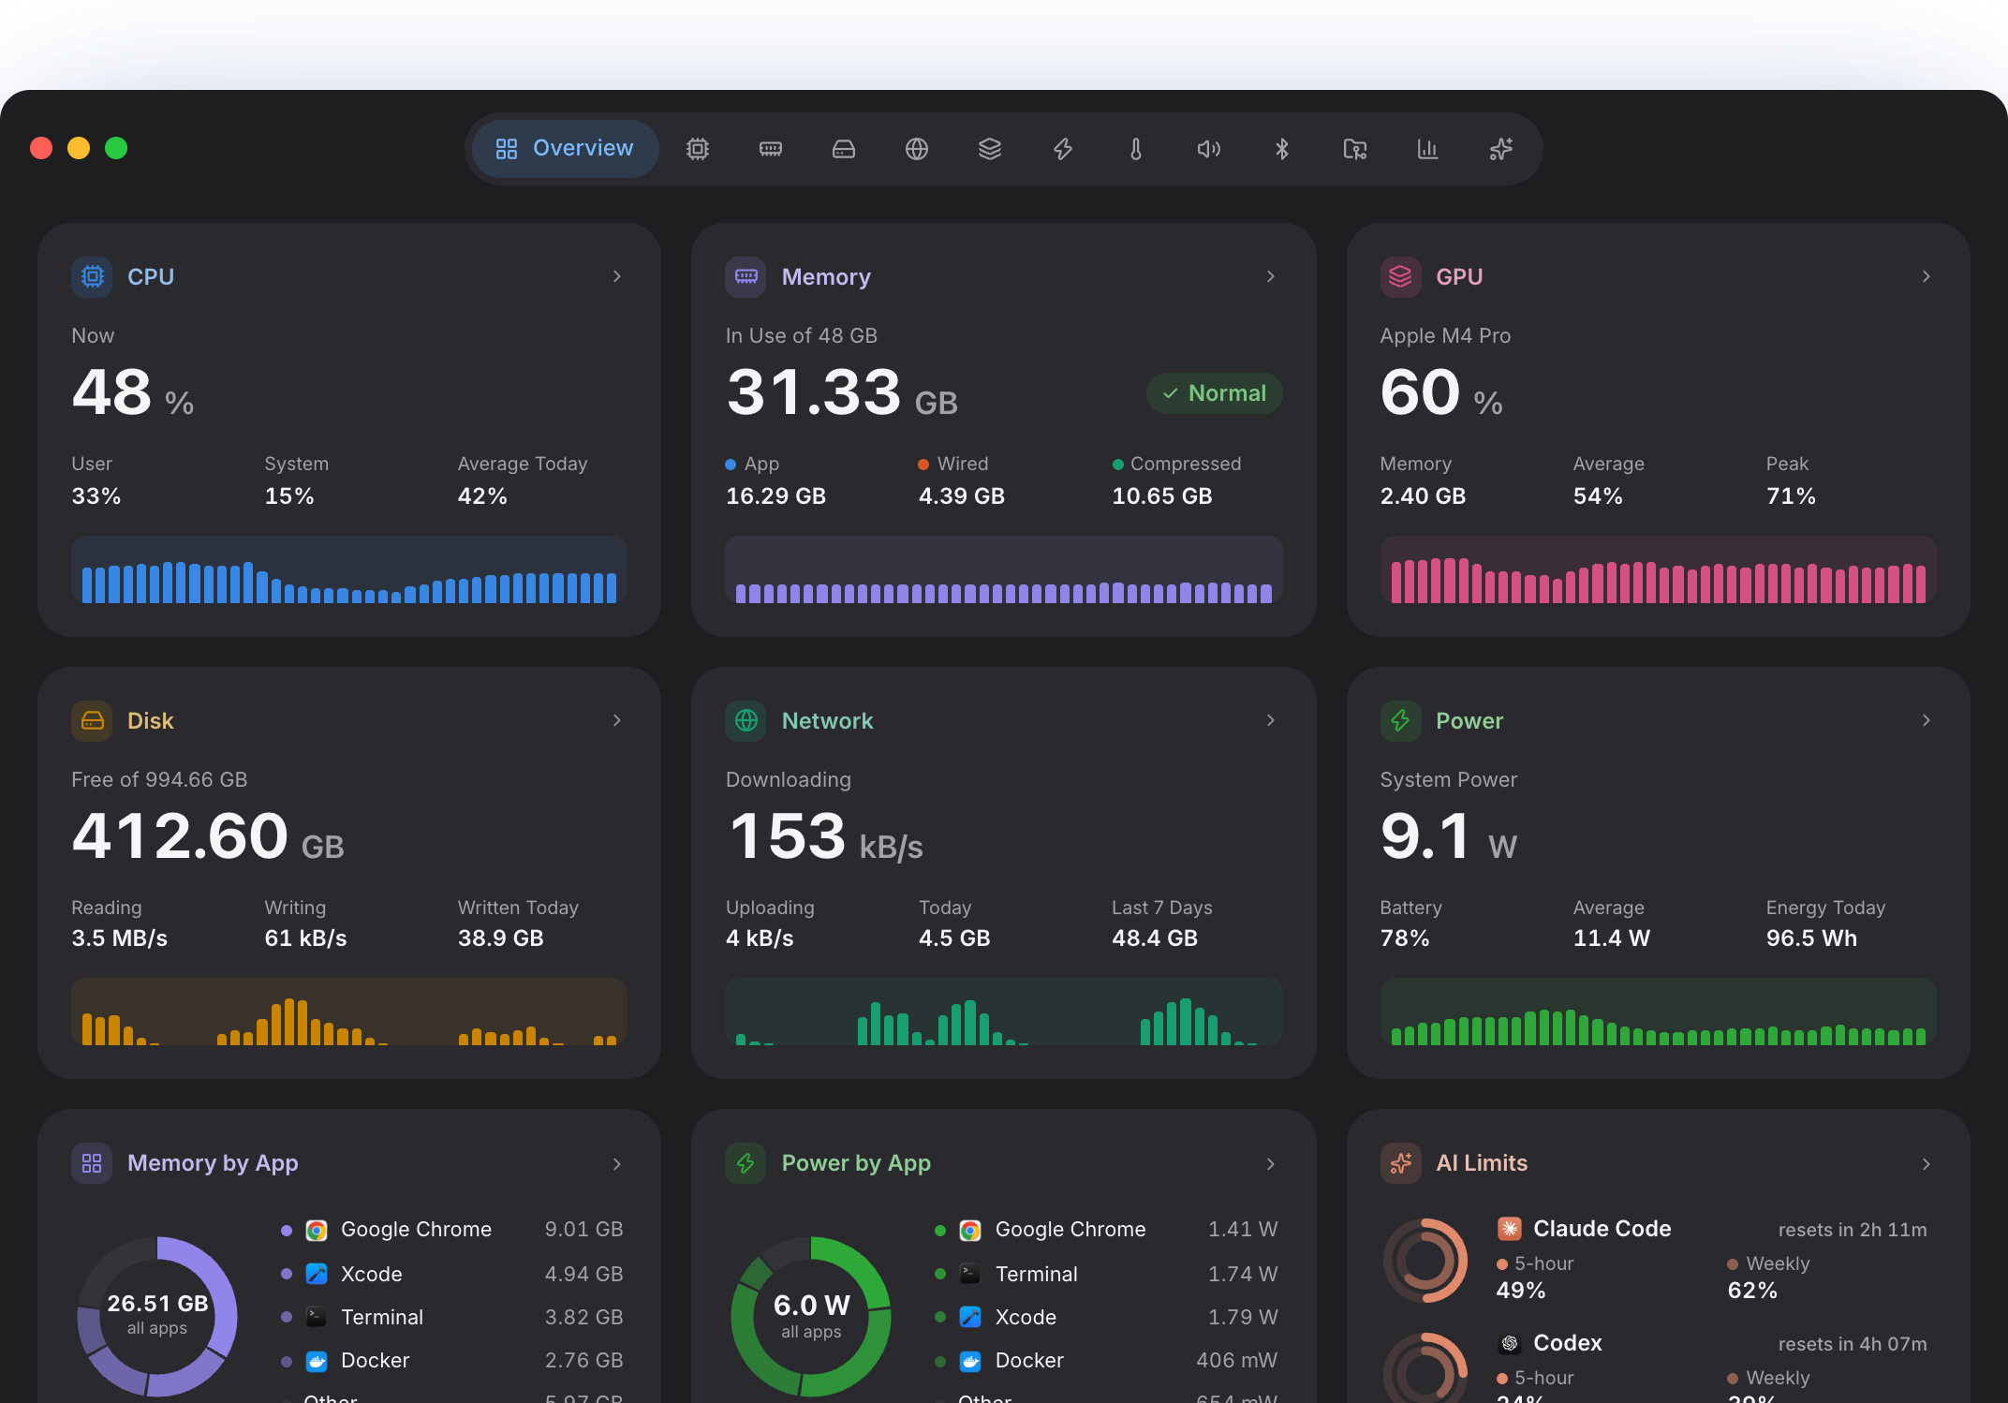
Task: Click the Network card globe icon
Action: tap(746, 720)
